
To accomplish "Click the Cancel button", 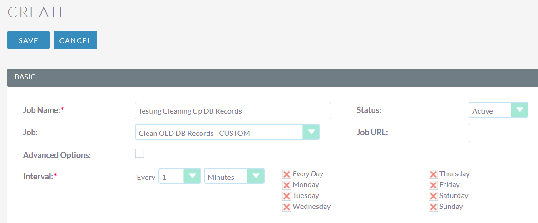I will 75,40.
